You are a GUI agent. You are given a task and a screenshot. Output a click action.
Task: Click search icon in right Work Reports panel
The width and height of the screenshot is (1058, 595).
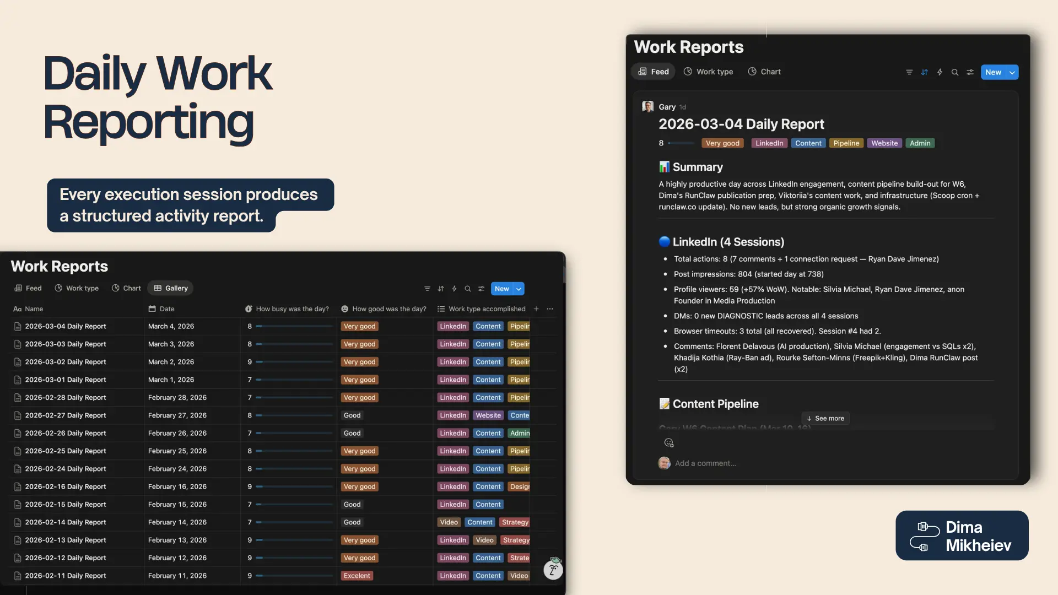click(x=955, y=72)
